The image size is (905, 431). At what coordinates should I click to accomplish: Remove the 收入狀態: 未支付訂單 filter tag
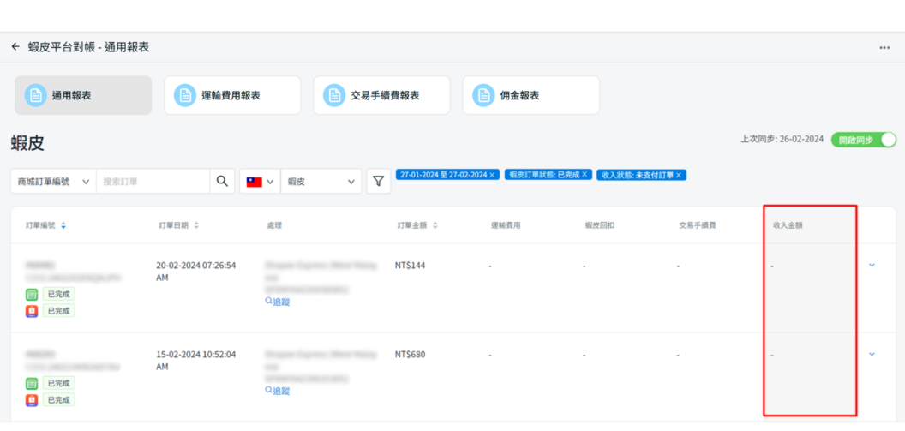click(679, 175)
